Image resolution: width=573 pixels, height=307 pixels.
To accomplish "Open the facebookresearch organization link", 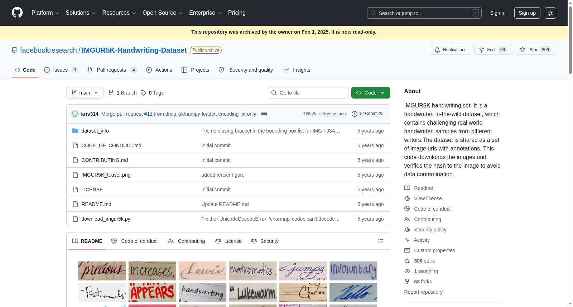I will [x=48, y=50].
